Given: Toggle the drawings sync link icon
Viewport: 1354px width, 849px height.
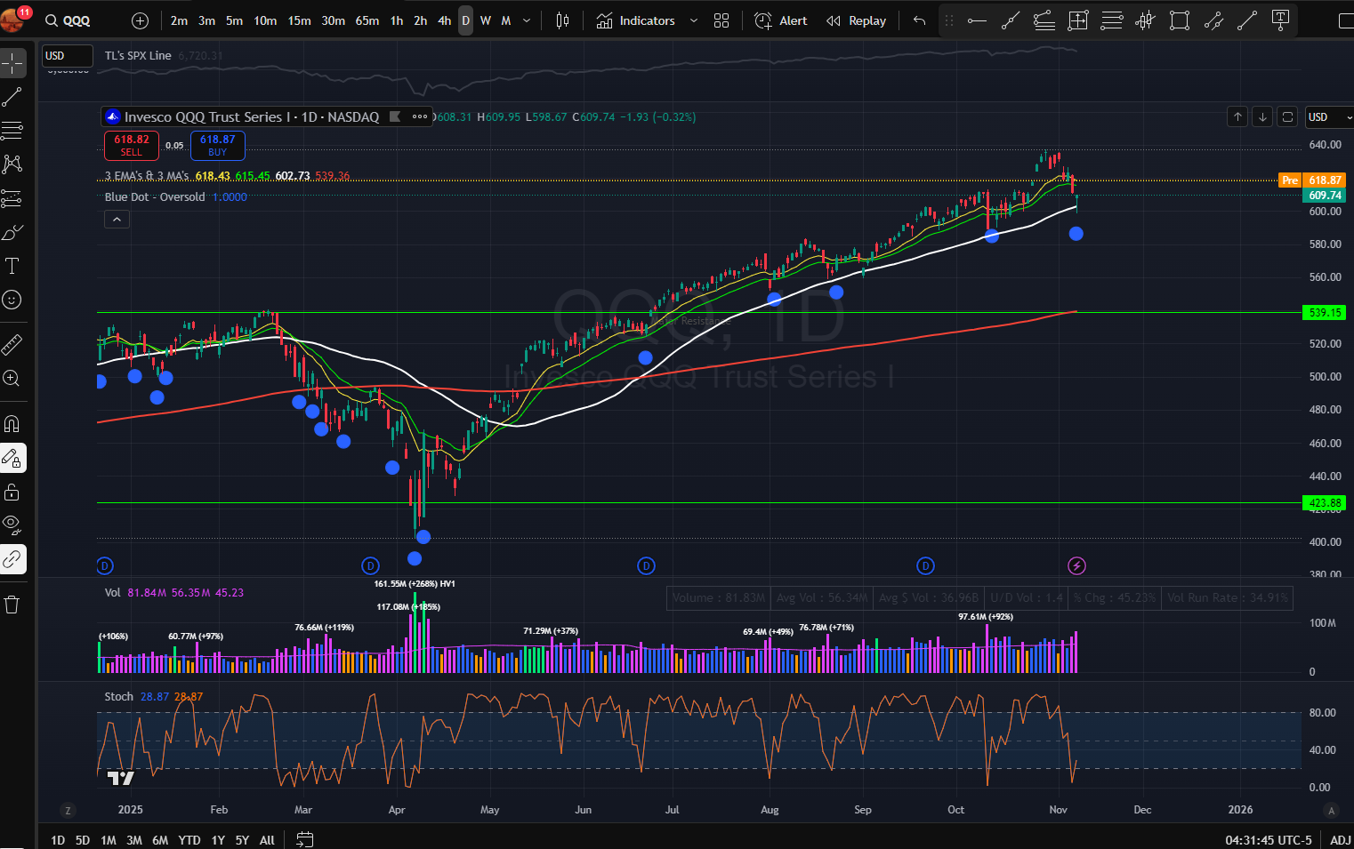Looking at the screenshot, I should (x=12, y=559).
